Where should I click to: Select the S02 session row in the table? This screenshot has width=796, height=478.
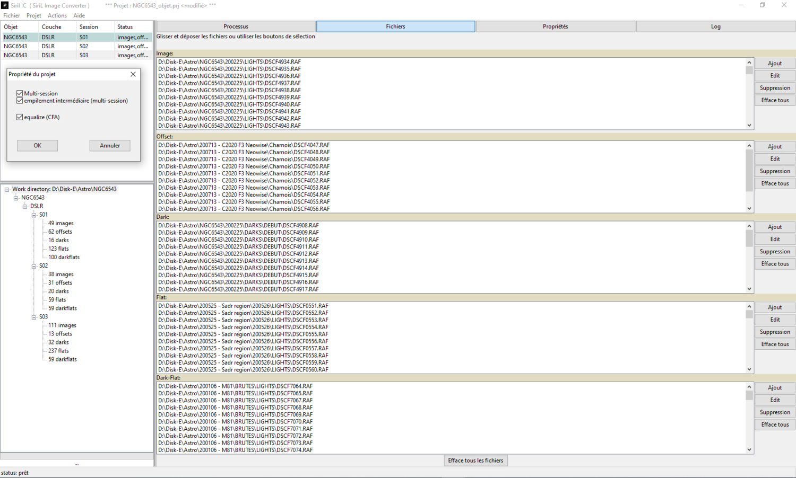[x=77, y=46]
